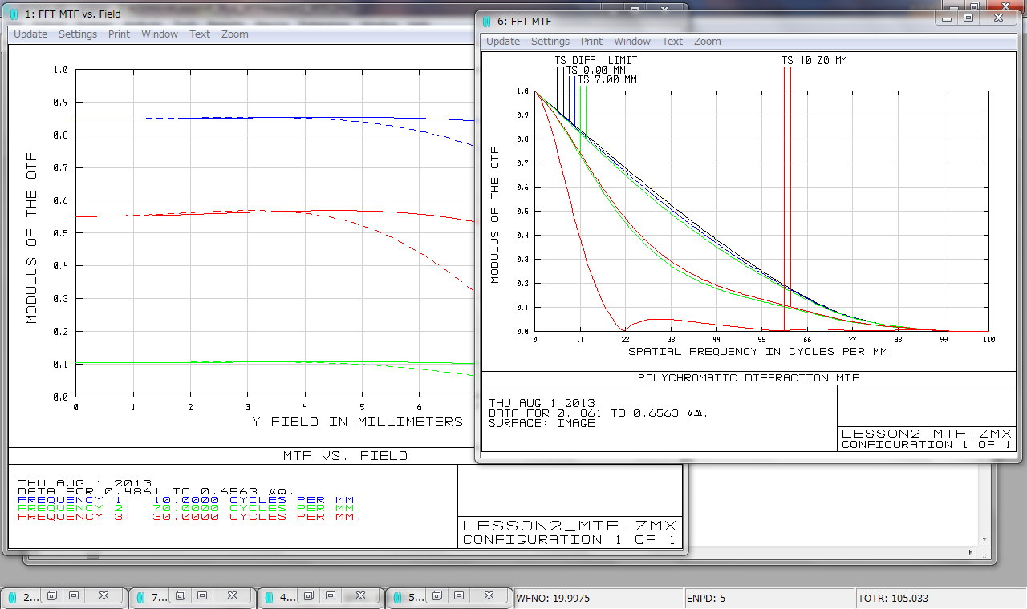Screen dimensions: 1027x609
Task: Minimize the 6: FFT MTF window
Action: [x=948, y=18]
